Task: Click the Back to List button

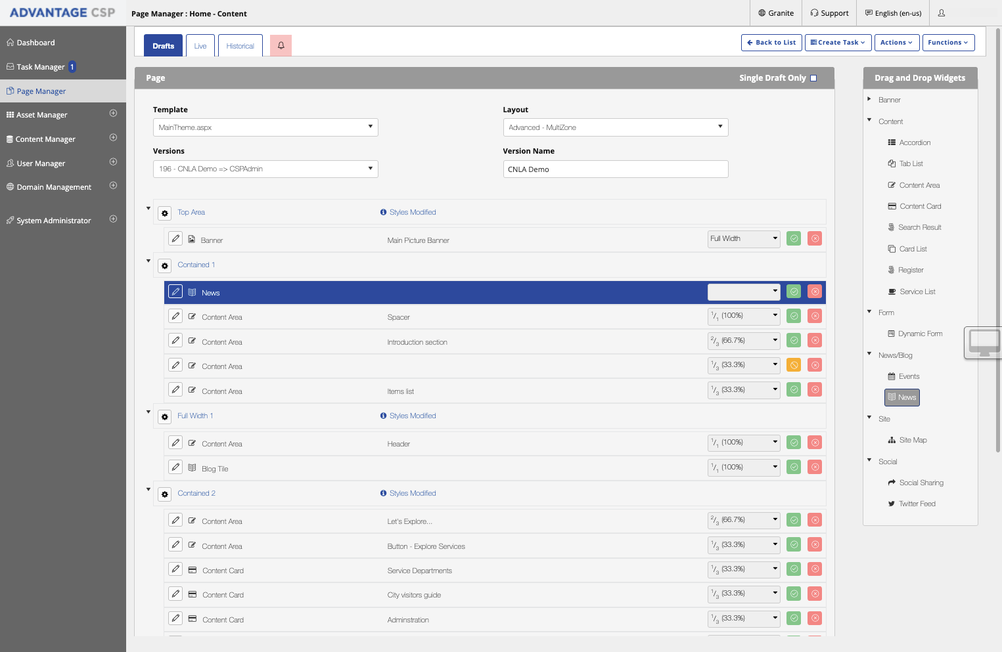Action: click(x=771, y=42)
